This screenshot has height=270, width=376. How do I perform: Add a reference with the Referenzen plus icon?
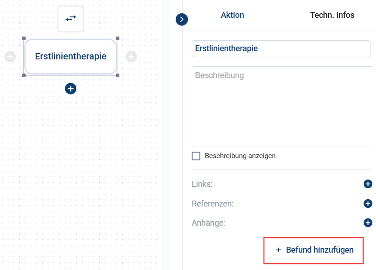pos(368,204)
